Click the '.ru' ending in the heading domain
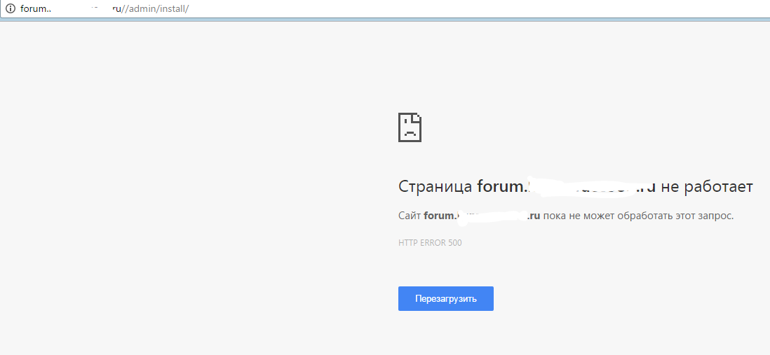 (x=647, y=187)
